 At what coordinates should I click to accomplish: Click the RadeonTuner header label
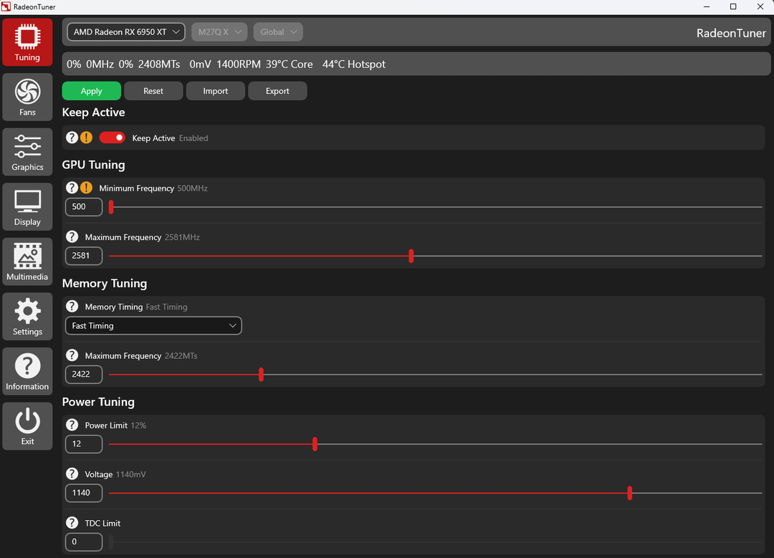731,33
